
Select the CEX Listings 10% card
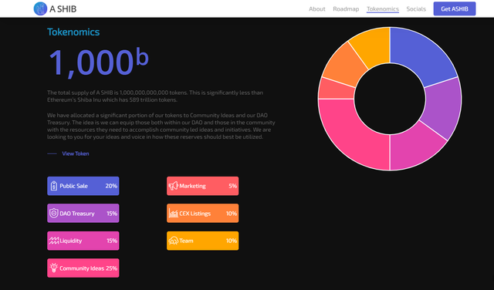pyautogui.click(x=202, y=213)
